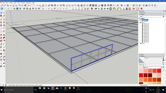166x93 pixels.
Task: Enable Hidden Line face style
Action: pyautogui.click(x=11, y=9)
